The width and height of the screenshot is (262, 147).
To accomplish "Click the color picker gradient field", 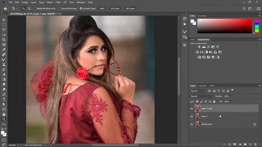I will click(224, 26).
